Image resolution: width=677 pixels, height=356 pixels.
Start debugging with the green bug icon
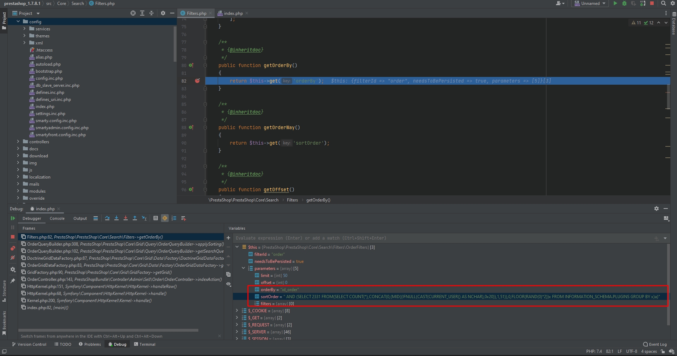coord(624,3)
